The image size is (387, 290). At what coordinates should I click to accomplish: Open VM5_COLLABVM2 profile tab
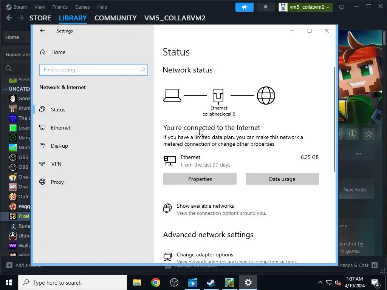click(175, 18)
